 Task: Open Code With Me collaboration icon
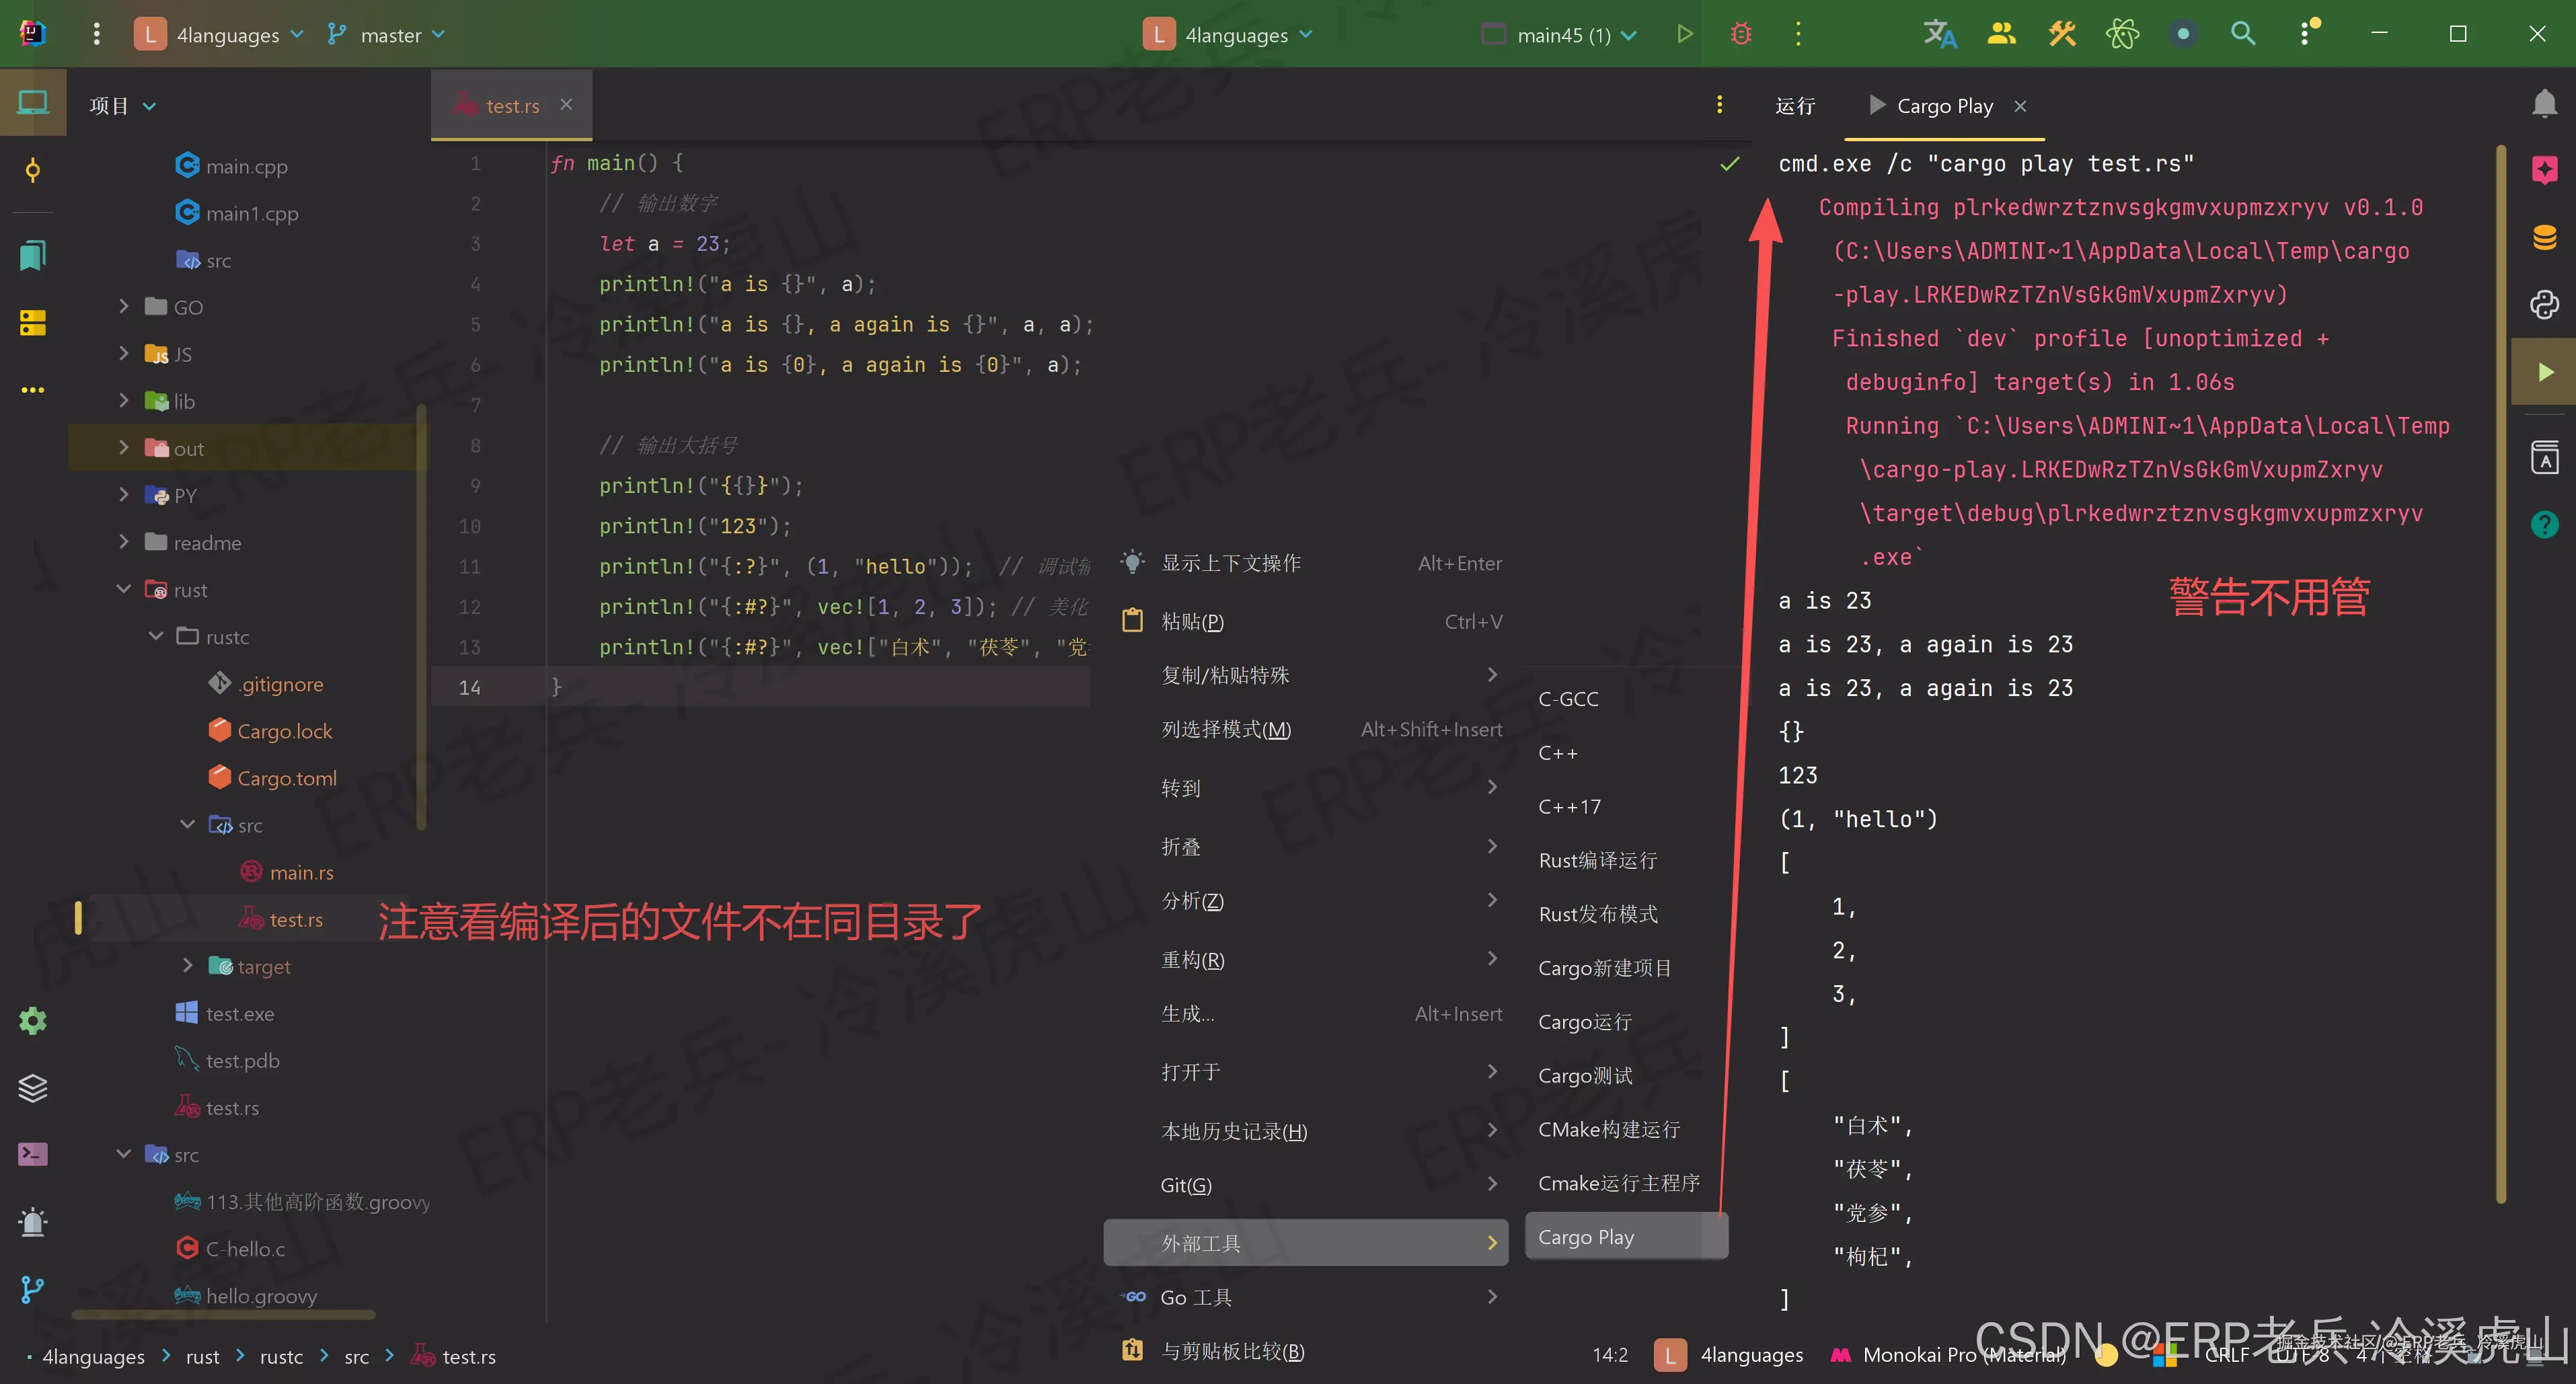tap(2001, 33)
